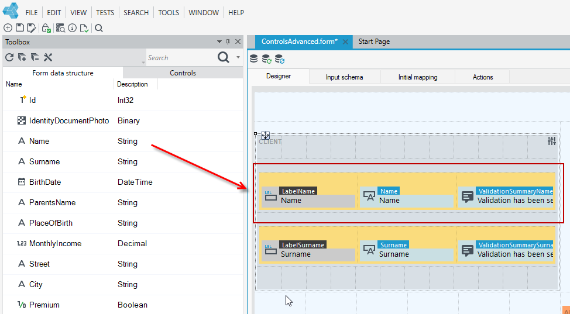Select the Surname text input control icon

369,250
